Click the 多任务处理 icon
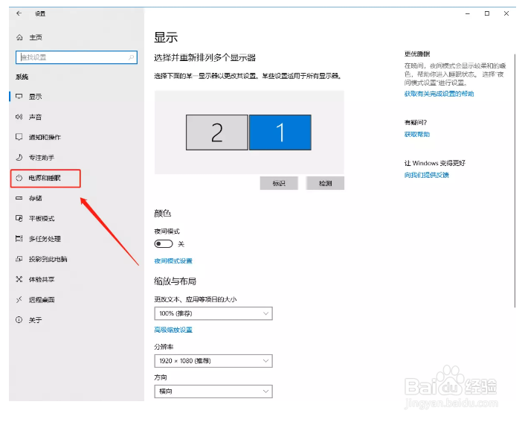 [x=19, y=239]
